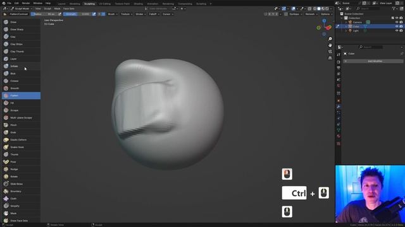The image size is (405, 227).
Task: Hide the Light in viewport
Action: coord(397,31)
